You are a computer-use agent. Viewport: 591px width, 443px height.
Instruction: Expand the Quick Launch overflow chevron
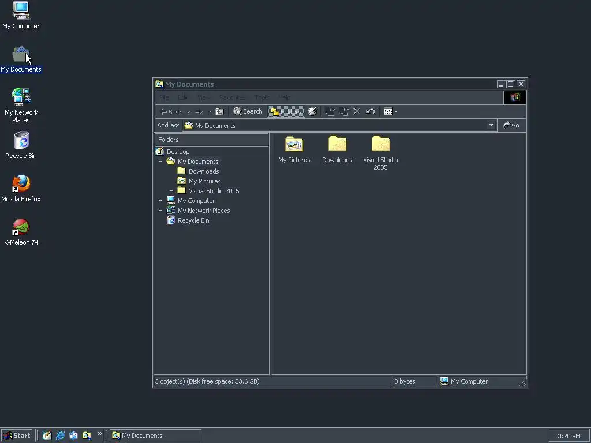click(x=99, y=434)
